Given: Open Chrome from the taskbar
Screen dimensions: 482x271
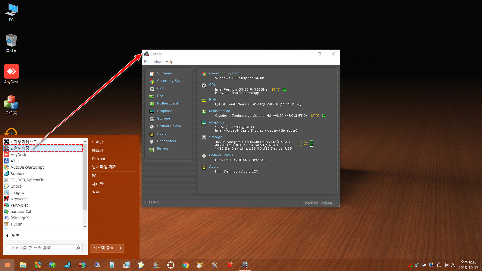Looking at the screenshot, I should pyautogui.click(x=186, y=265).
